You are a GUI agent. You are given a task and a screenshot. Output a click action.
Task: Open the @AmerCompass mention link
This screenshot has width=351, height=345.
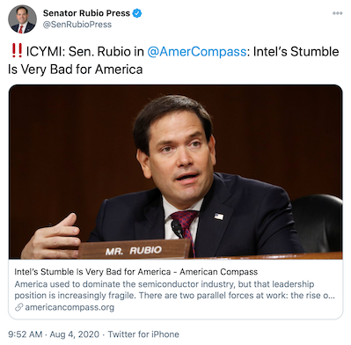click(196, 52)
